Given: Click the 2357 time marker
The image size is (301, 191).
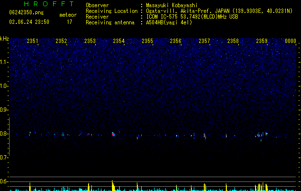Looking at the screenshot, I should pos(204,41).
